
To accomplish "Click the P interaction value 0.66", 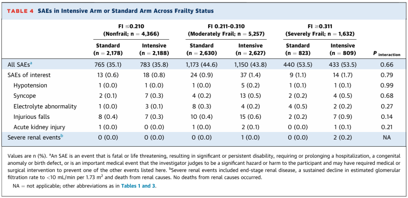I will point(386,64).
